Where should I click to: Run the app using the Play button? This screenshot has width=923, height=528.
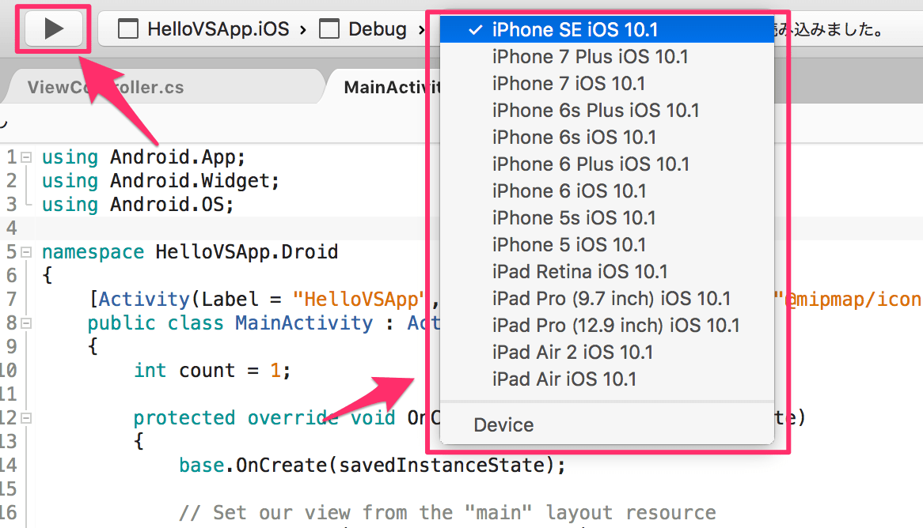tap(52, 28)
